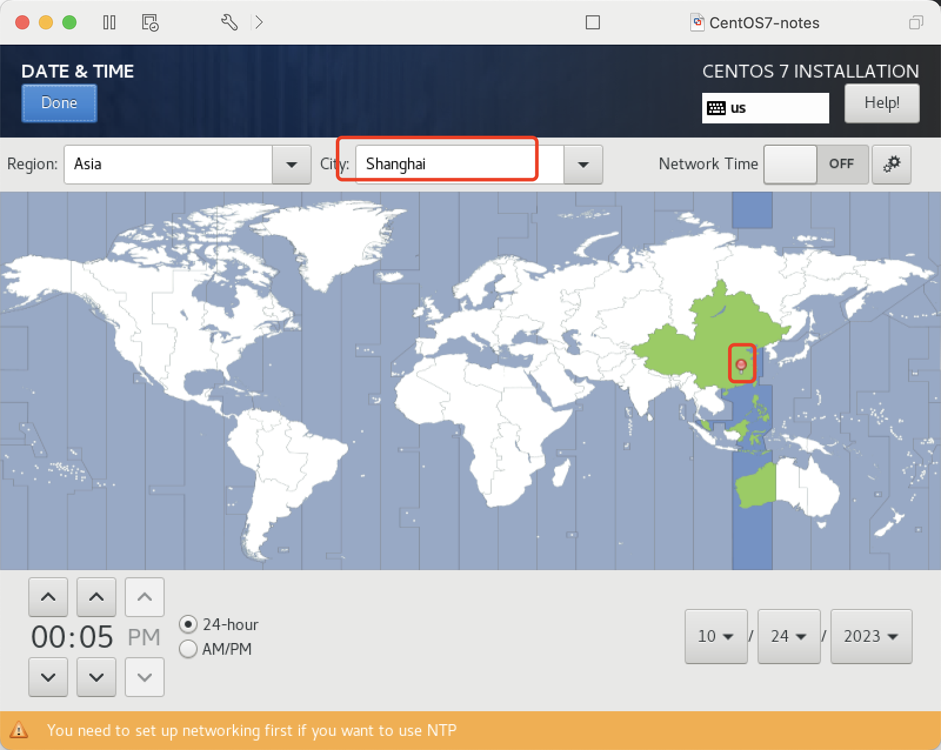The height and width of the screenshot is (750, 941).
Task: Increase the minutes value
Action: (96, 597)
